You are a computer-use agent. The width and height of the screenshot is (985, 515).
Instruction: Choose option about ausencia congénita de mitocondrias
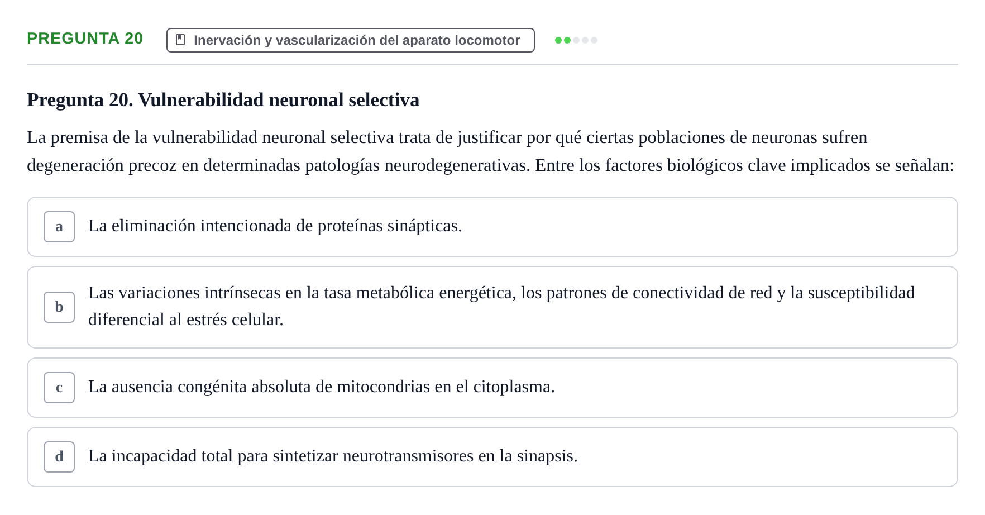(x=493, y=388)
